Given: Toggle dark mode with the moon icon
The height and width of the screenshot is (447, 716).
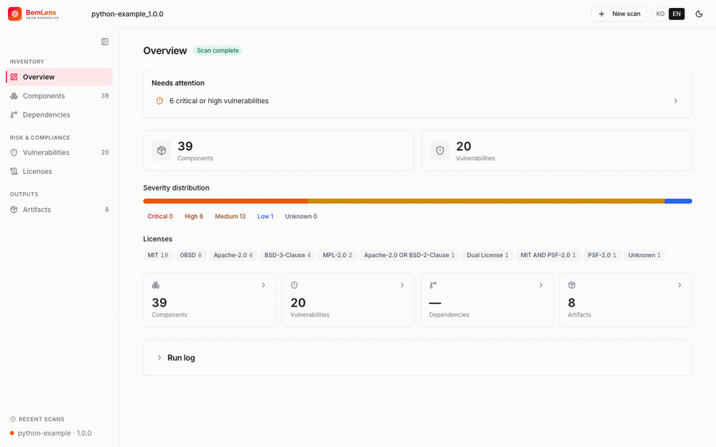Looking at the screenshot, I should point(698,13).
